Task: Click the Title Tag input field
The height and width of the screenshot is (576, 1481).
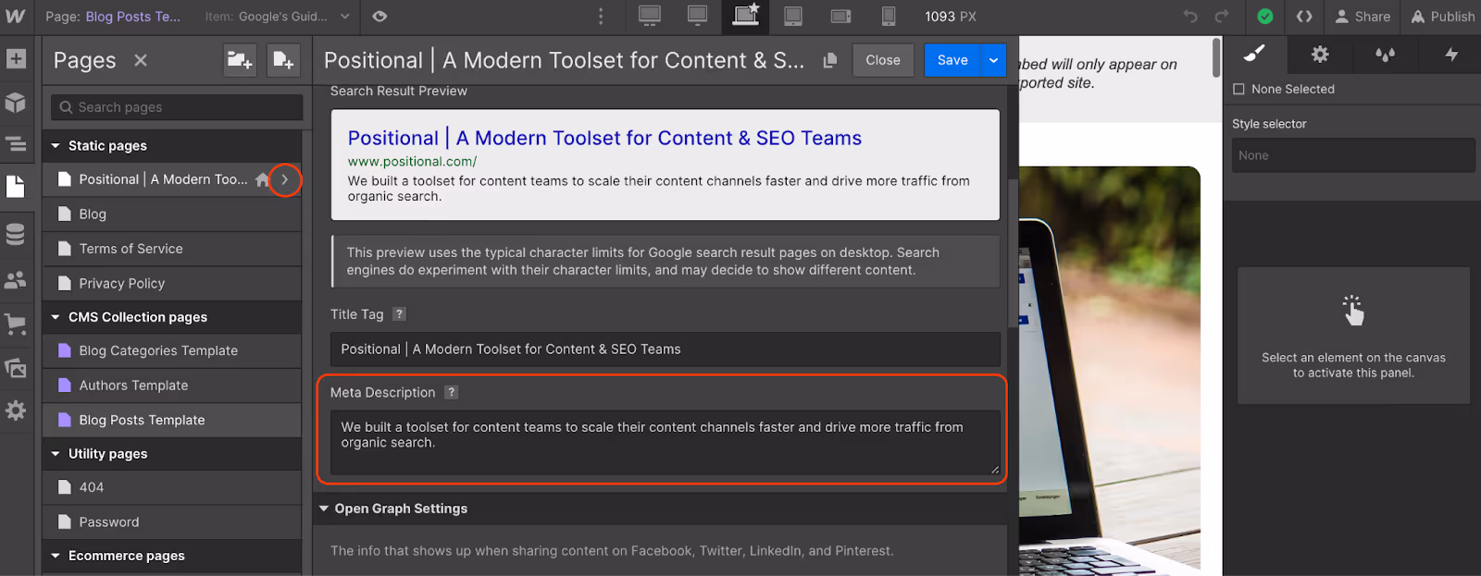Action: (x=665, y=349)
